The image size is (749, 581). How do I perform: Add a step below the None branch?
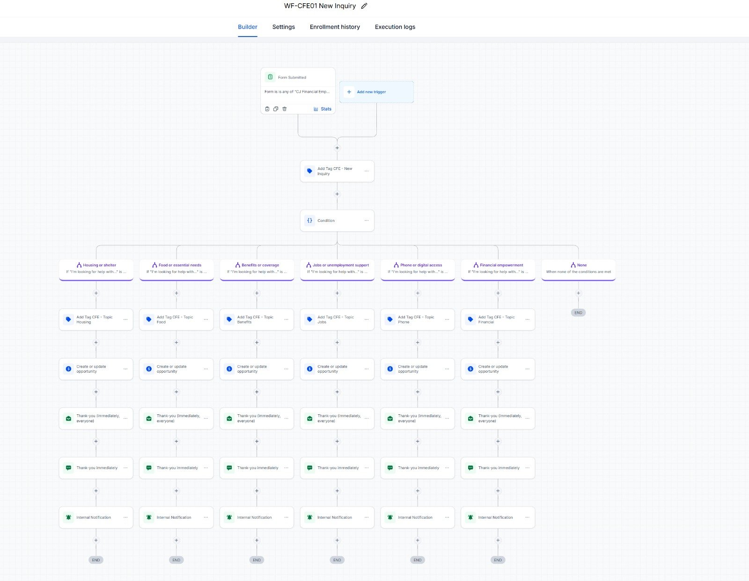coord(579,293)
